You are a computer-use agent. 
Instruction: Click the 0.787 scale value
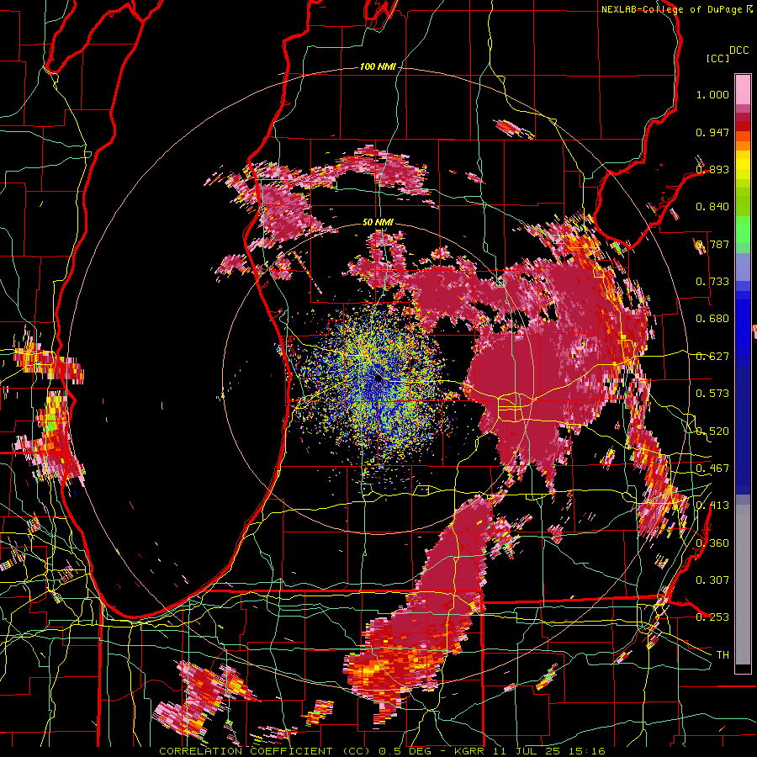pyautogui.click(x=712, y=244)
